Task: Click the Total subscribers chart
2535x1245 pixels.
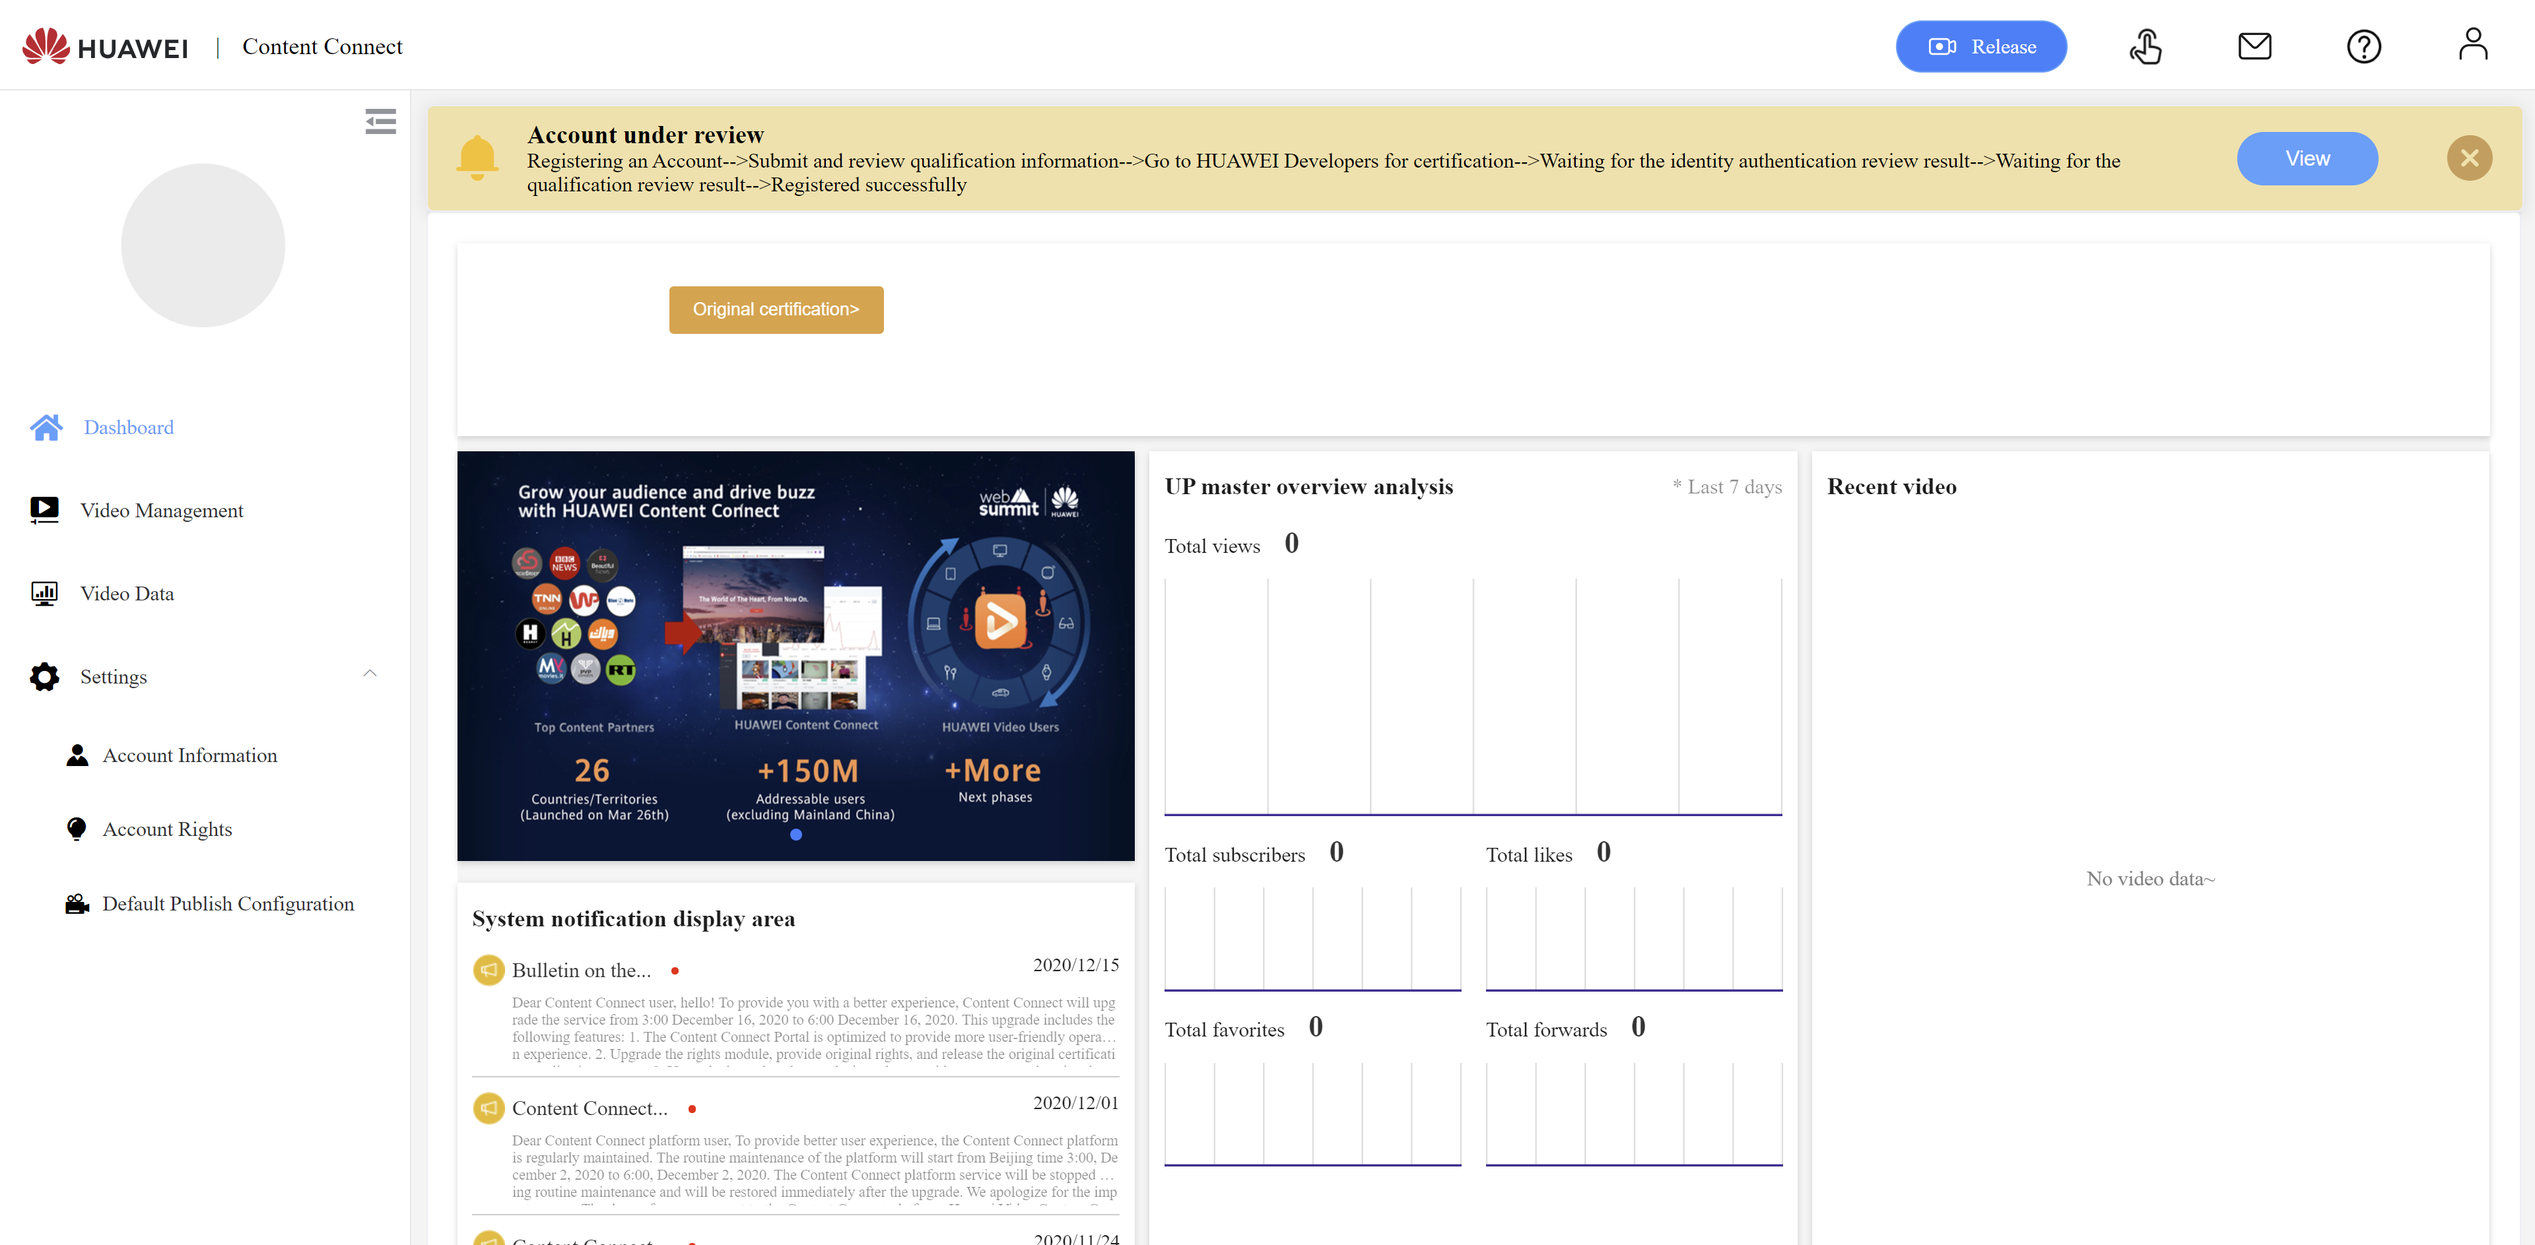Action: tap(1313, 939)
